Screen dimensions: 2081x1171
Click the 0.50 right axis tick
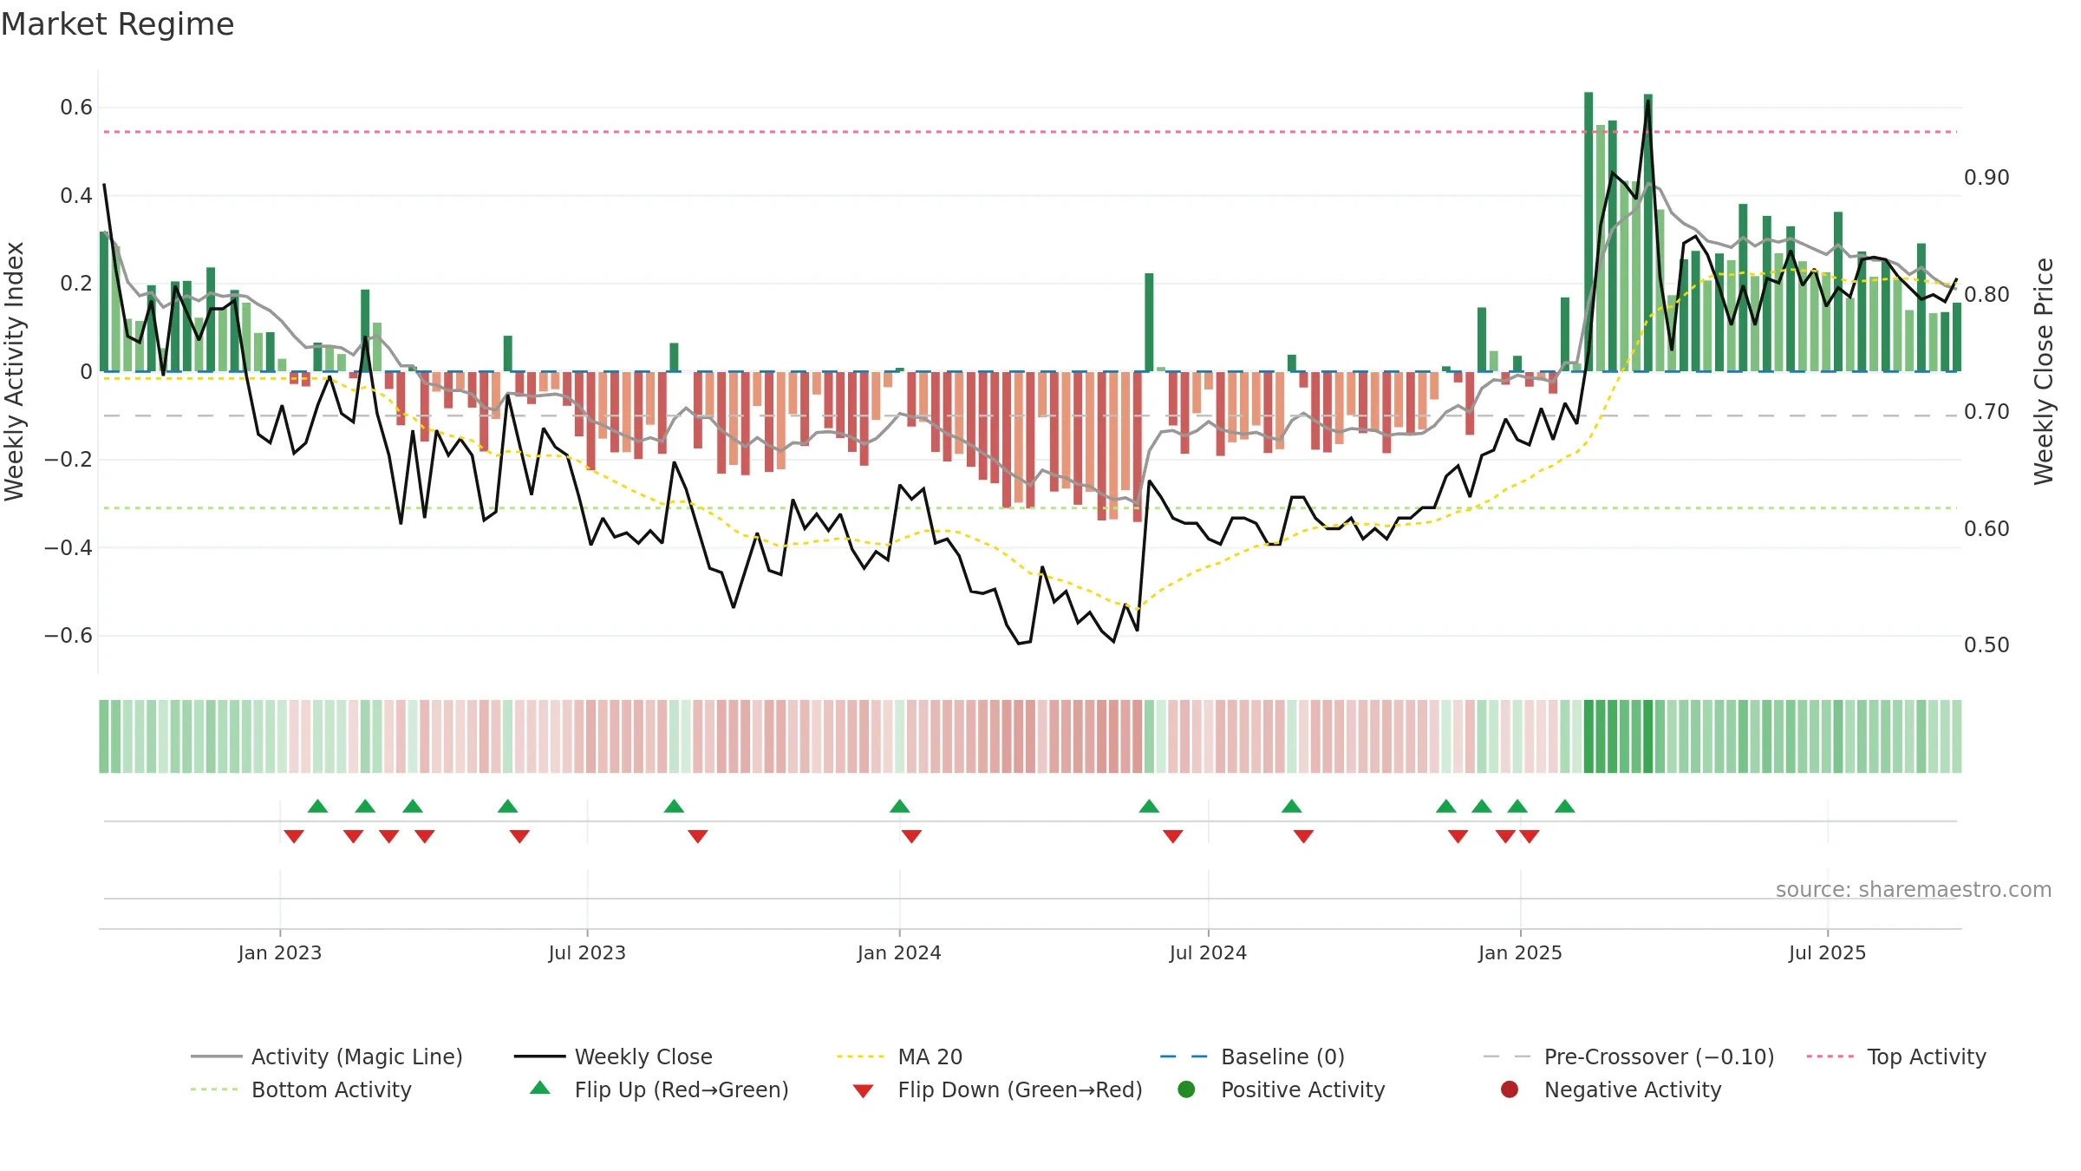click(1986, 644)
